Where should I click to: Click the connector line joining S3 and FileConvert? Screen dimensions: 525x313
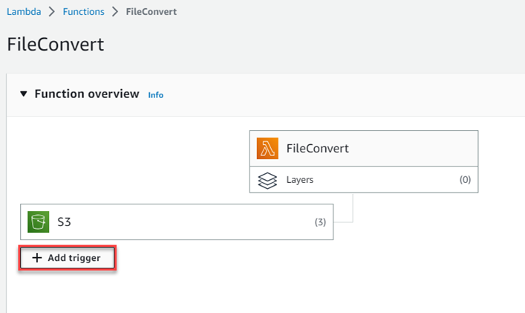tap(351, 212)
